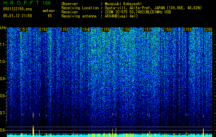Click the 0.6 frequency axis label

click(3, 130)
